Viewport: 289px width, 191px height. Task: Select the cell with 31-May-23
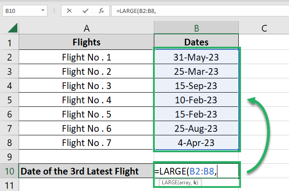point(197,57)
